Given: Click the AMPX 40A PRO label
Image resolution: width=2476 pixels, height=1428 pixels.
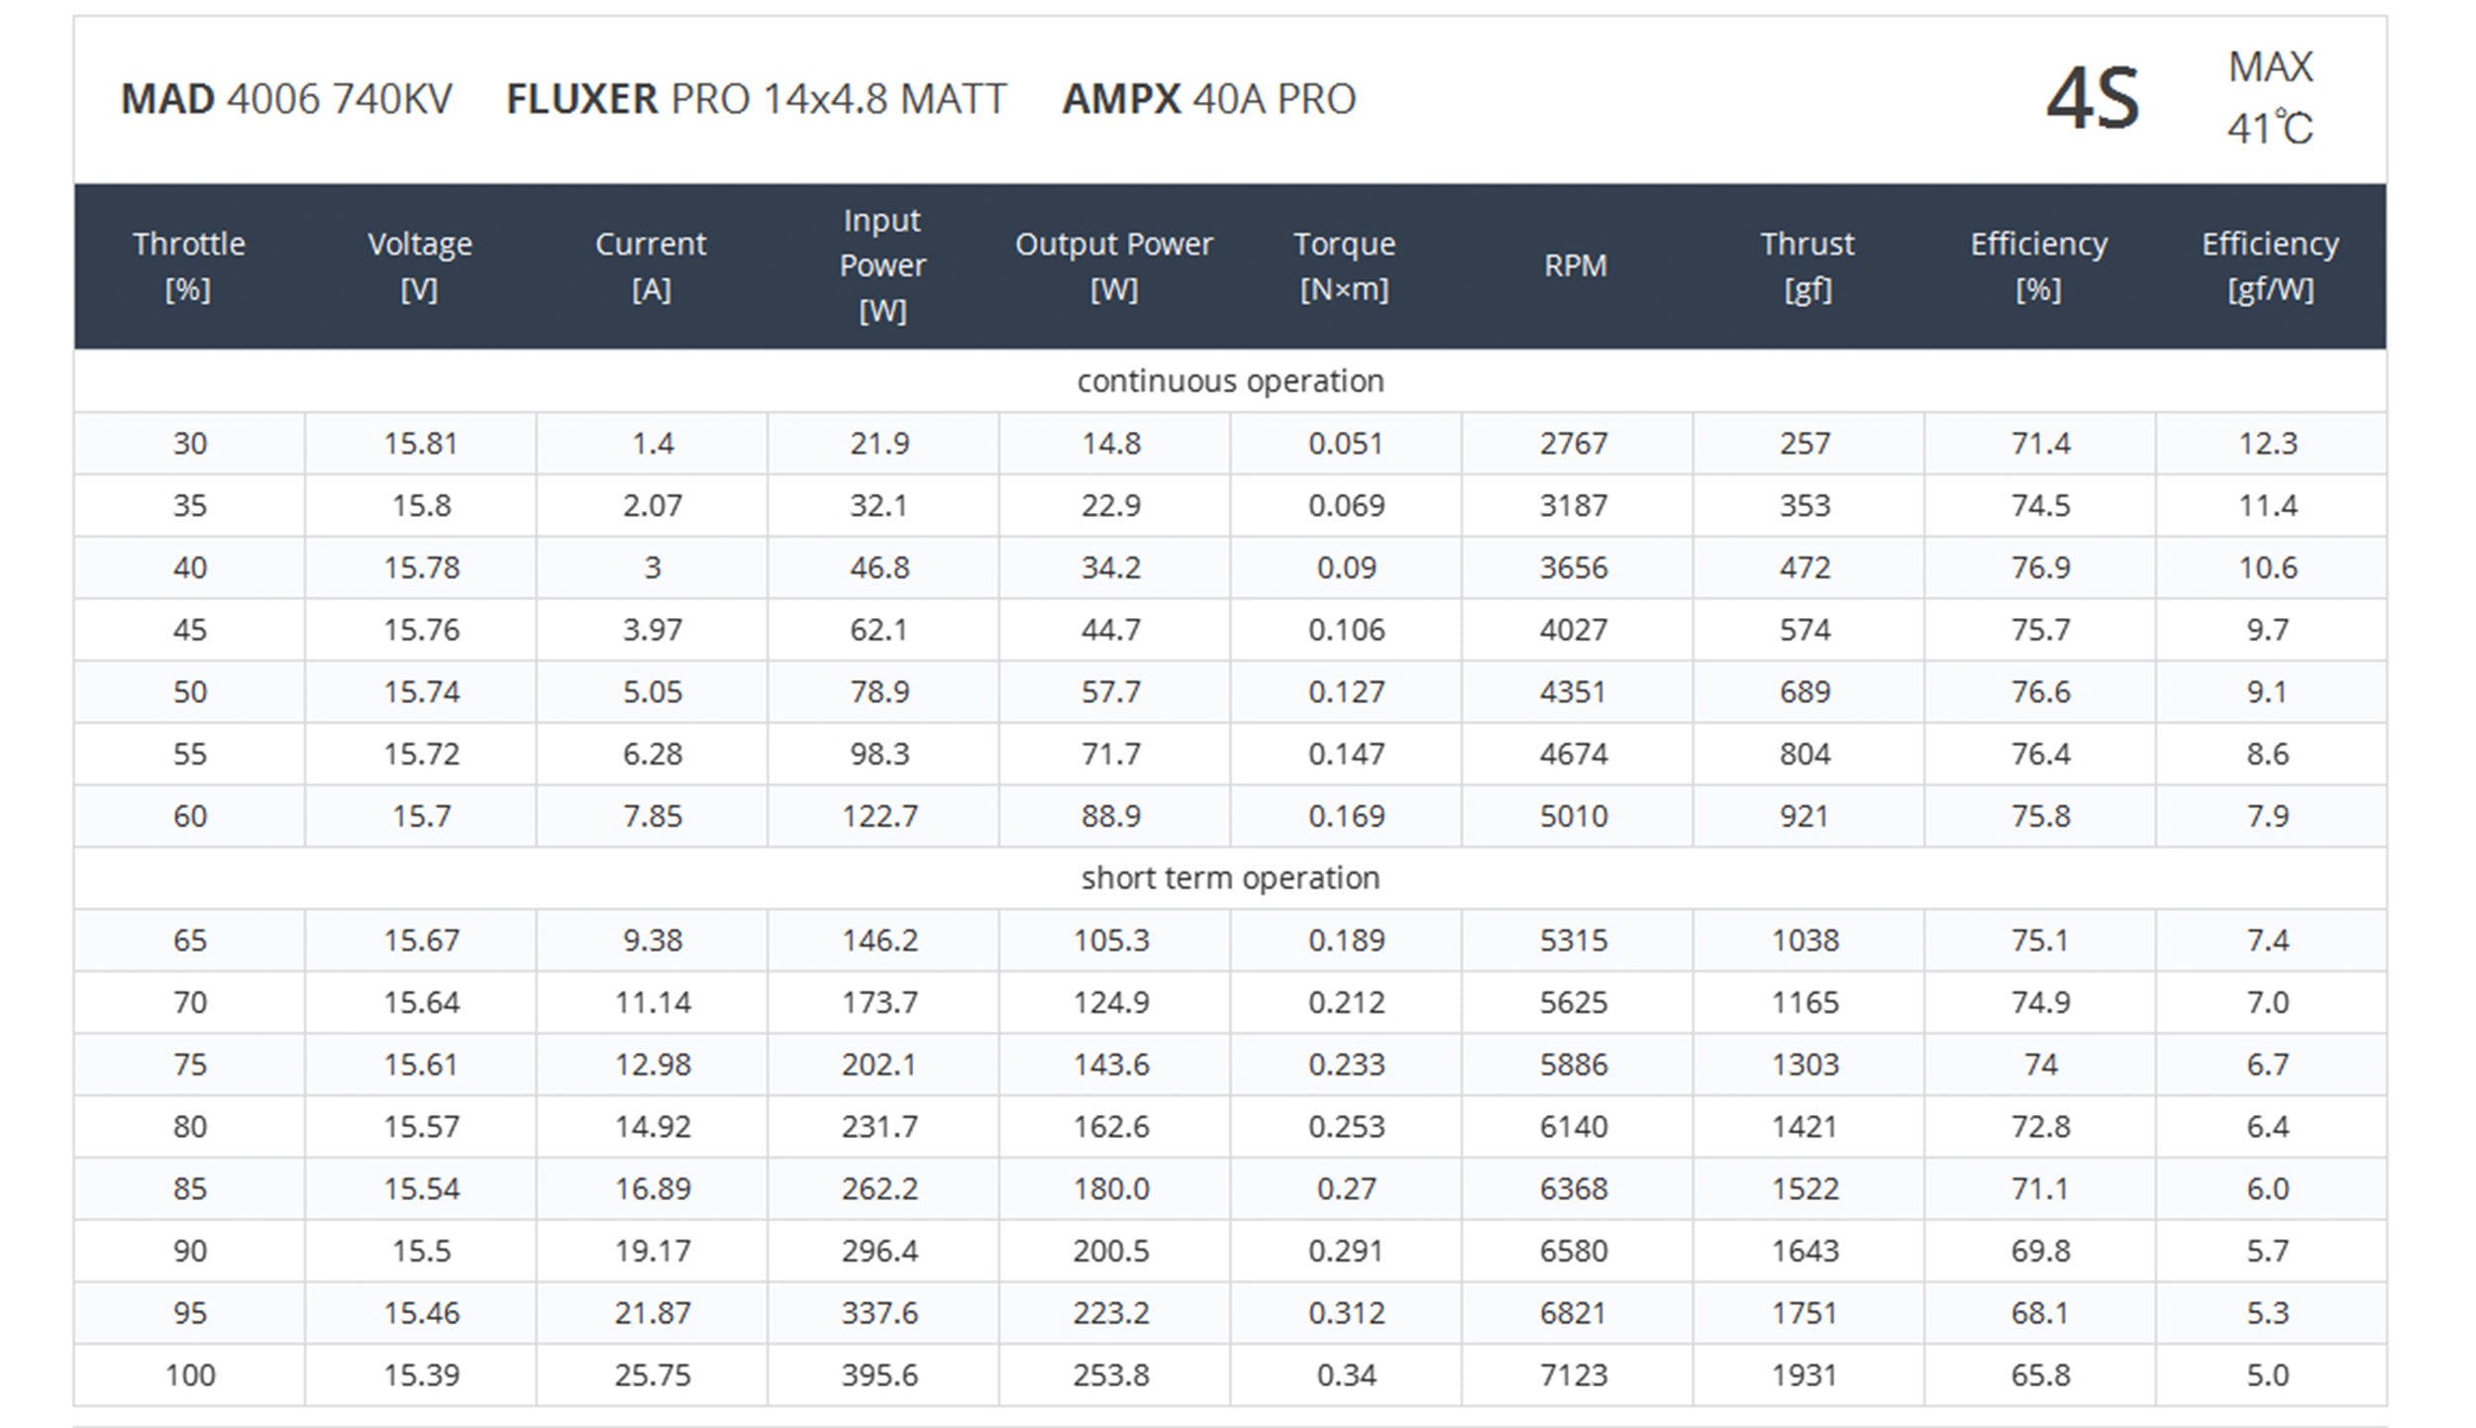Looking at the screenshot, I should pyautogui.click(x=1209, y=99).
